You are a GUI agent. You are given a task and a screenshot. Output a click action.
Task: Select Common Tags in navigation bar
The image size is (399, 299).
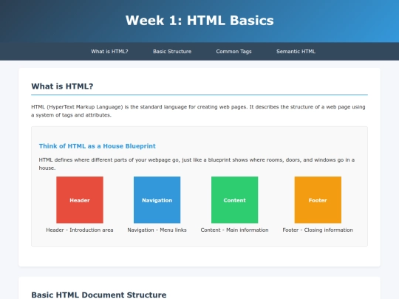pyautogui.click(x=233, y=52)
